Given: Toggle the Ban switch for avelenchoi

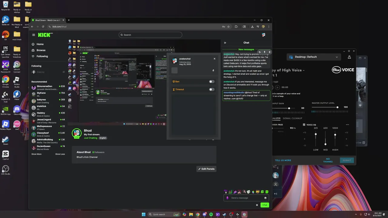Looking at the screenshot, I should point(212,81).
